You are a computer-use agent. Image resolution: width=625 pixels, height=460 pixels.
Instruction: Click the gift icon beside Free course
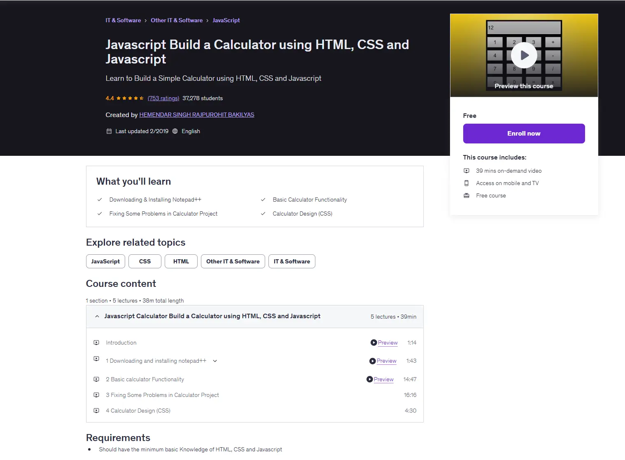(x=466, y=195)
